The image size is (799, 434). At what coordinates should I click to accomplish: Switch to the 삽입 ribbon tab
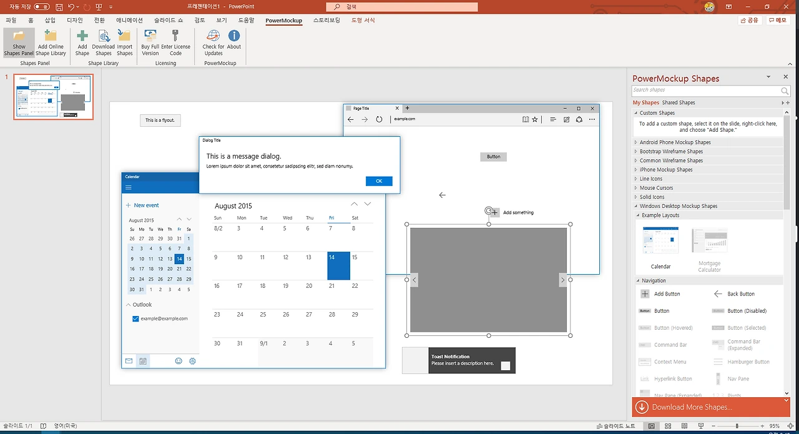(50, 20)
